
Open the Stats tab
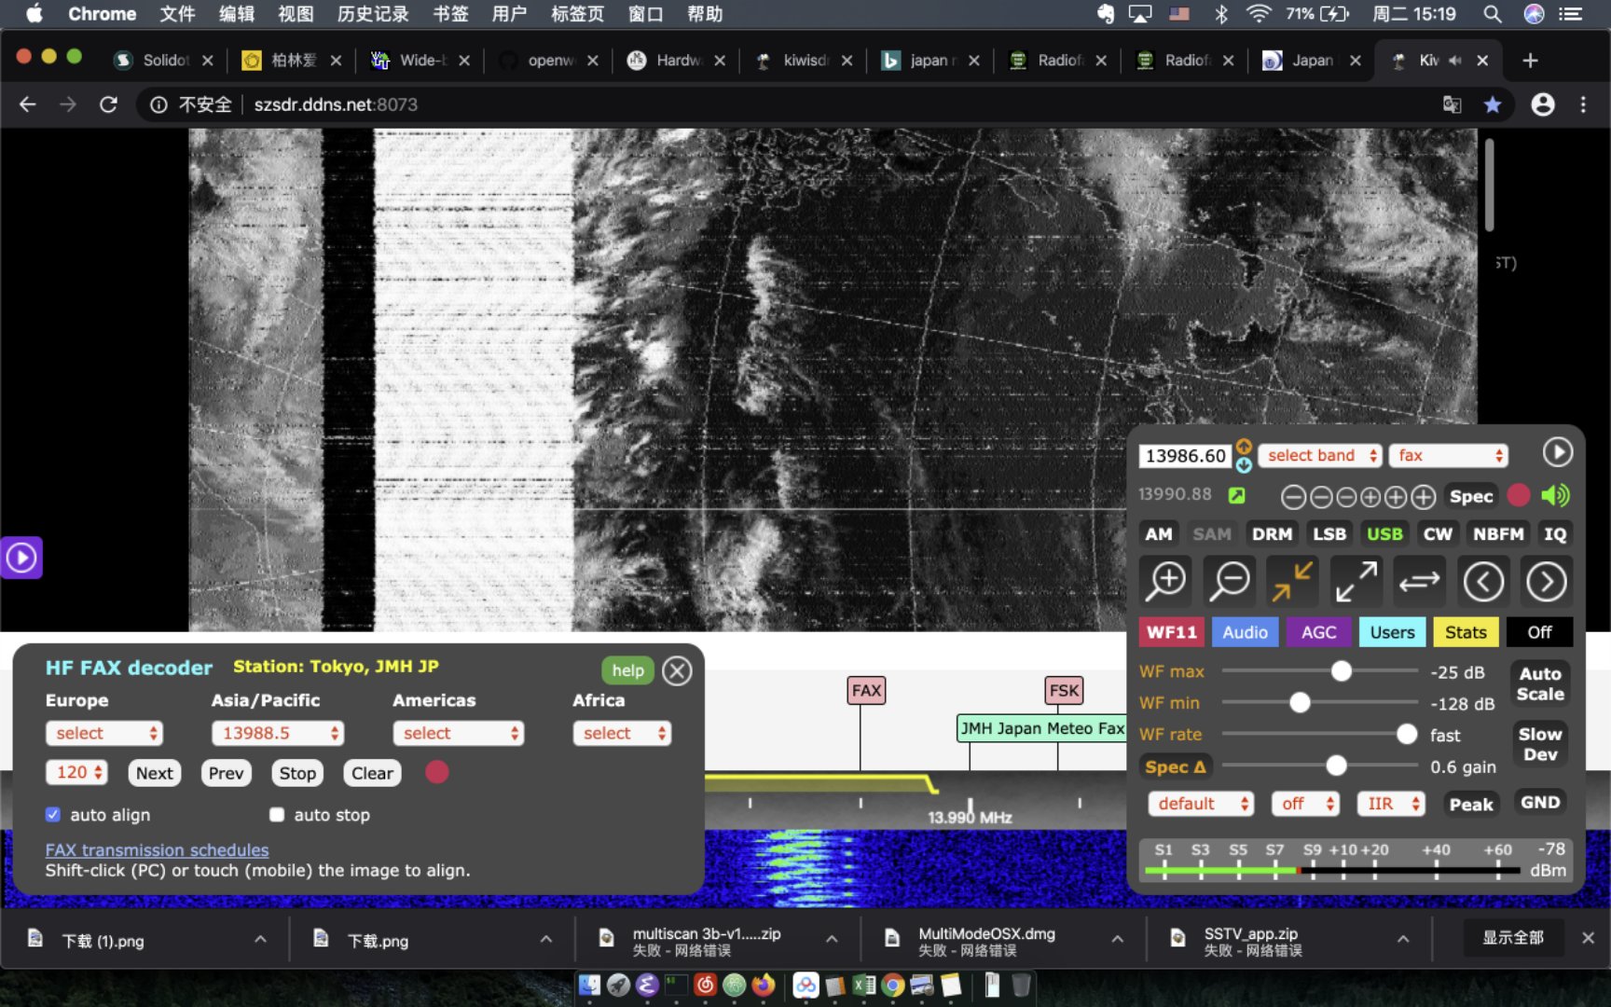pyautogui.click(x=1465, y=632)
